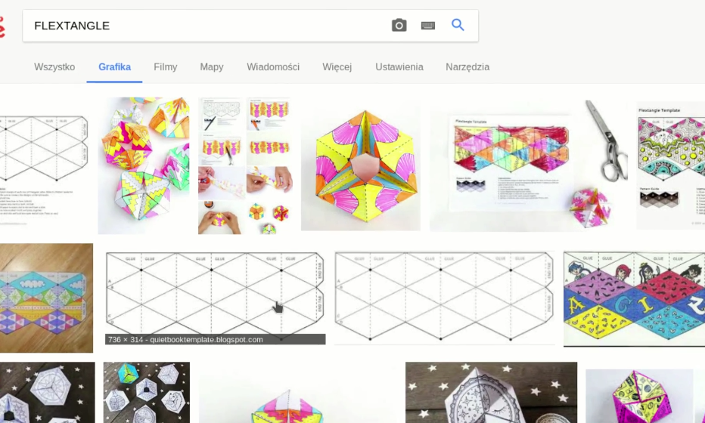
Task: Click the Narzędzia tools button
Action: (467, 67)
